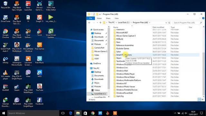The width and height of the screenshot is (206, 116).
Task: Click Microsoft Edge taskbar icon
Action: tap(70, 113)
